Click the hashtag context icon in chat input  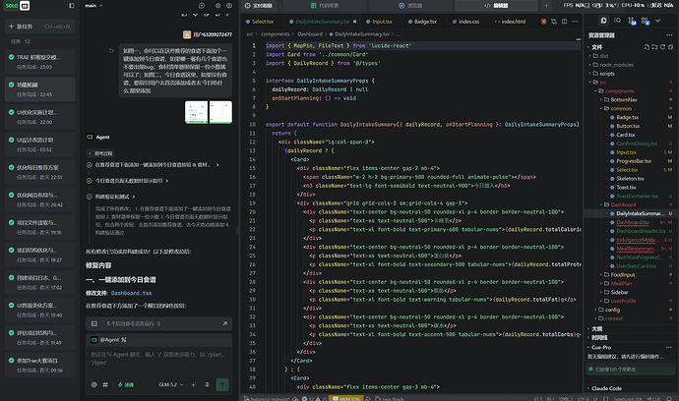[105, 384]
